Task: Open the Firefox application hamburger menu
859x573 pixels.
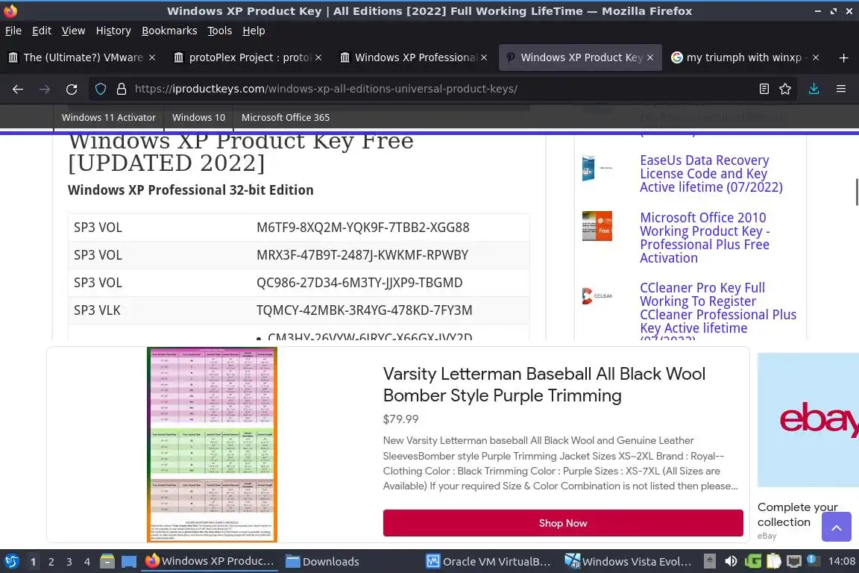Action: click(841, 89)
